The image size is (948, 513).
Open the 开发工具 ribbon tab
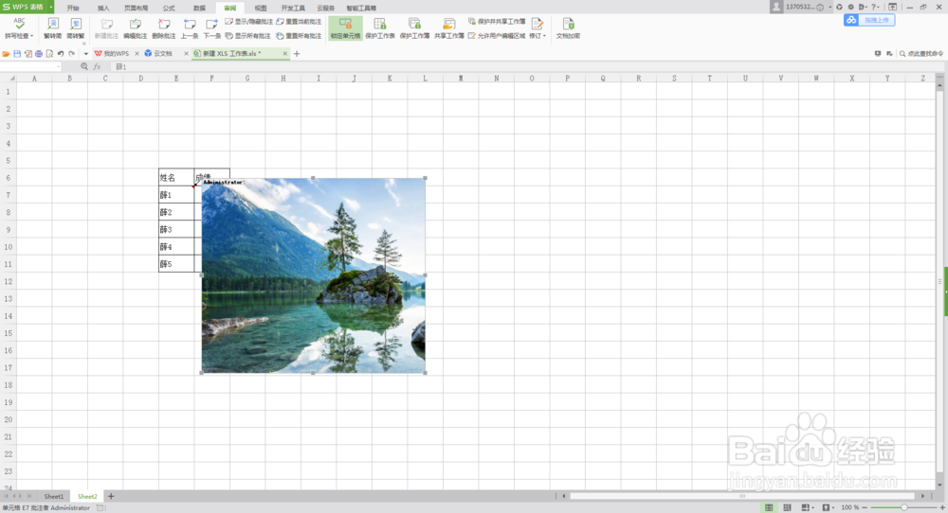(293, 8)
